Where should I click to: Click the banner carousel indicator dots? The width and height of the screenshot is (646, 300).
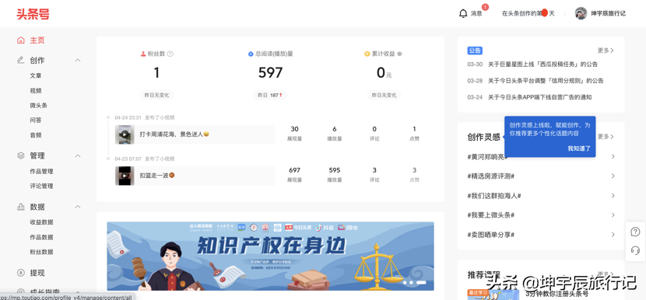(415, 283)
